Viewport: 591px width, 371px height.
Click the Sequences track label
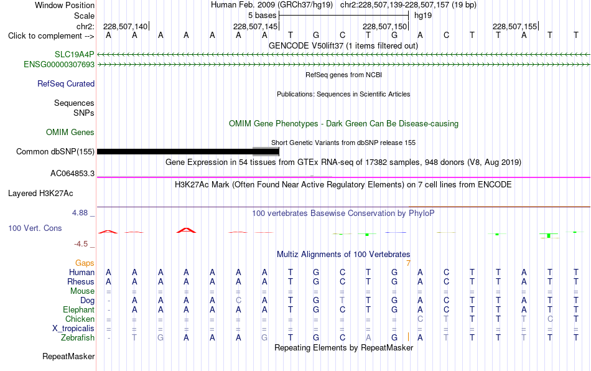[74, 103]
